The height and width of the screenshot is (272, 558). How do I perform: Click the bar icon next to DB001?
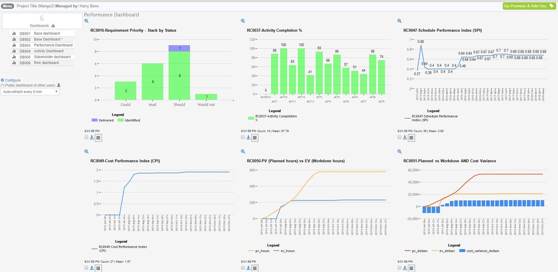15,34
